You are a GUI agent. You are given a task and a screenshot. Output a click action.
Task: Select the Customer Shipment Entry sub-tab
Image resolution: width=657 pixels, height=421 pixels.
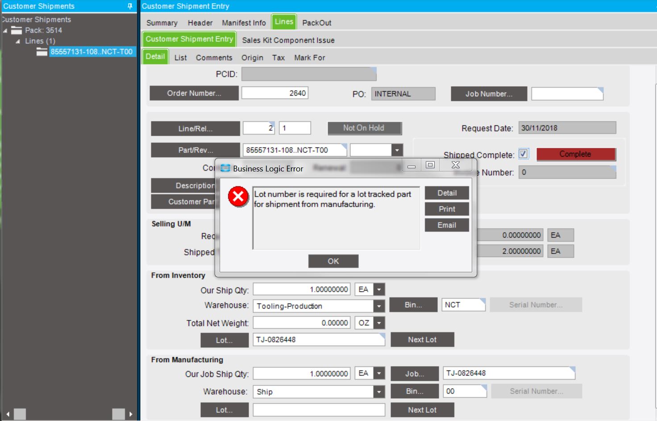[x=189, y=39]
